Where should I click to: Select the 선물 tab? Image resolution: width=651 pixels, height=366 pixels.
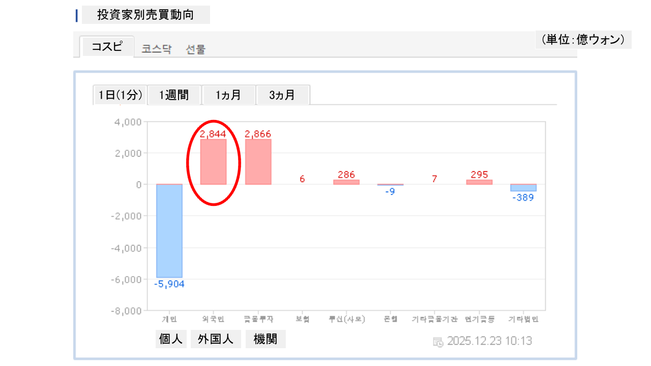(x=196, y=49)
